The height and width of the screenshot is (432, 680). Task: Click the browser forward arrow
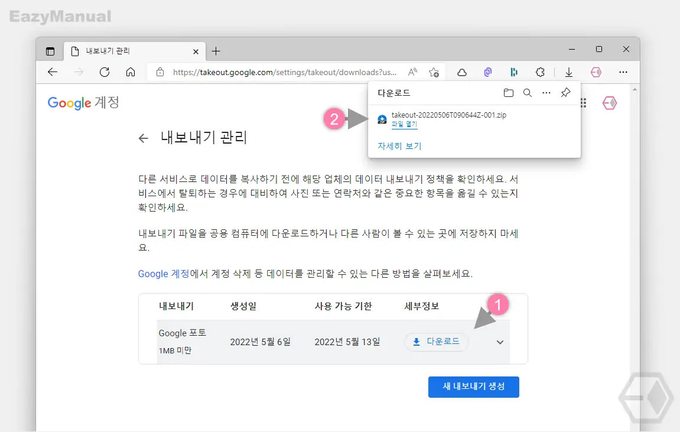coord(79,72)
